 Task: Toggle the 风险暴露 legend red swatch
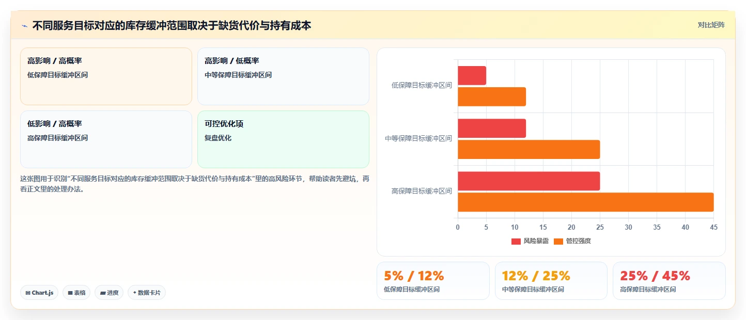[516, 242]
